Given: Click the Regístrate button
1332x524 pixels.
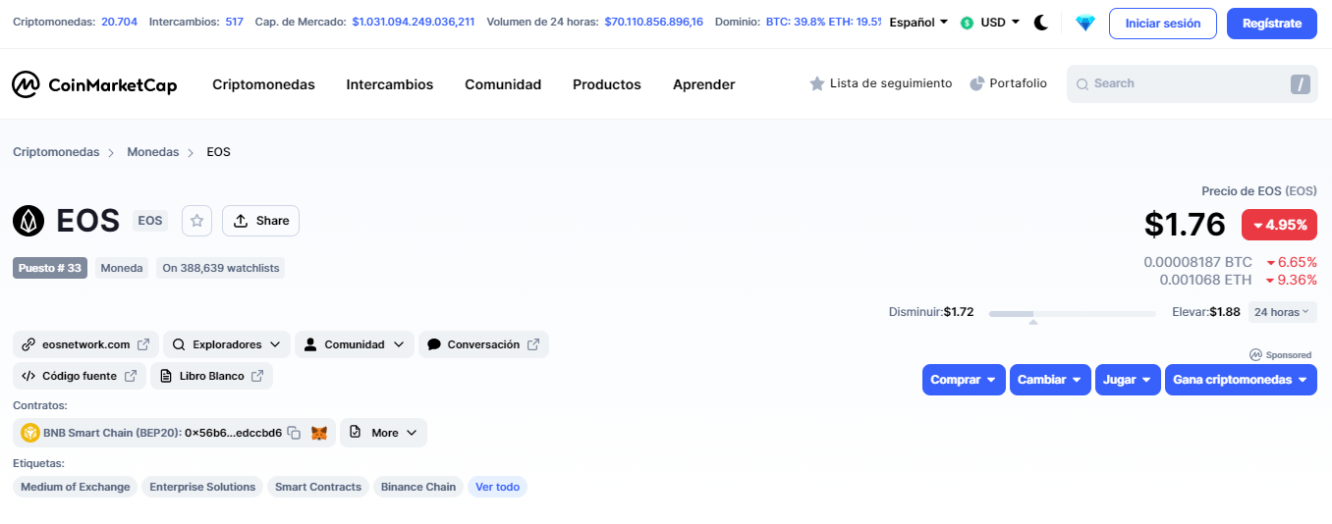Looking at the screenshot, I should tap(1272, 24).
